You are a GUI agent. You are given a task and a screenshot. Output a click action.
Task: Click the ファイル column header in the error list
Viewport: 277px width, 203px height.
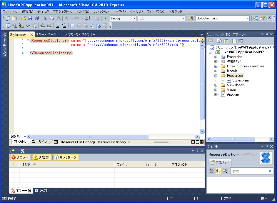tap(129, 164)
